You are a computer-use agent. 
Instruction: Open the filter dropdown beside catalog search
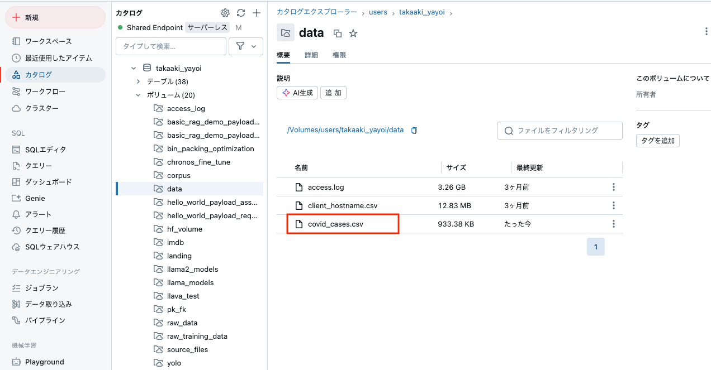click(245, 46)
